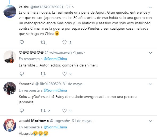Retweet the 'Es terrible' tweet
This screenshot has width=157, height=138.
tap(43, 74)
